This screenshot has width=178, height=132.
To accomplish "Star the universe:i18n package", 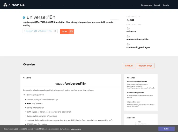I will pyautogui.click(x=64, y=31).
